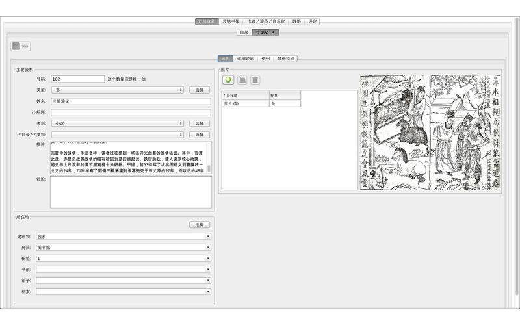Select the first top tab 我的收藏
The height and width of the screenshot is (325, 520).
(x=207, y=21)
